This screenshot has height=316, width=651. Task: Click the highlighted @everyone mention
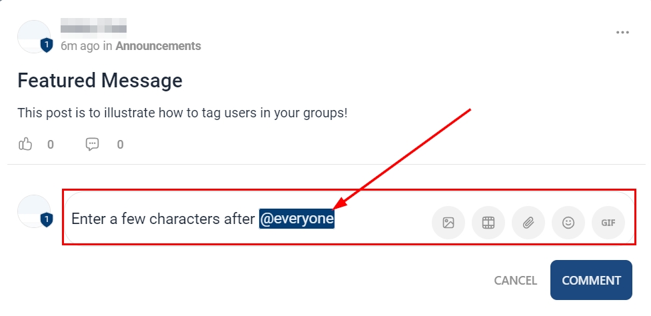[297, 219]
